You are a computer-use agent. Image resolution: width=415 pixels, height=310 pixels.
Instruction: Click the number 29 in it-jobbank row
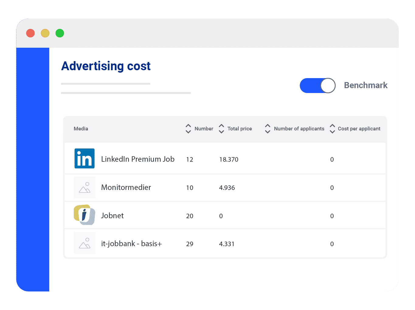(190, 244)
